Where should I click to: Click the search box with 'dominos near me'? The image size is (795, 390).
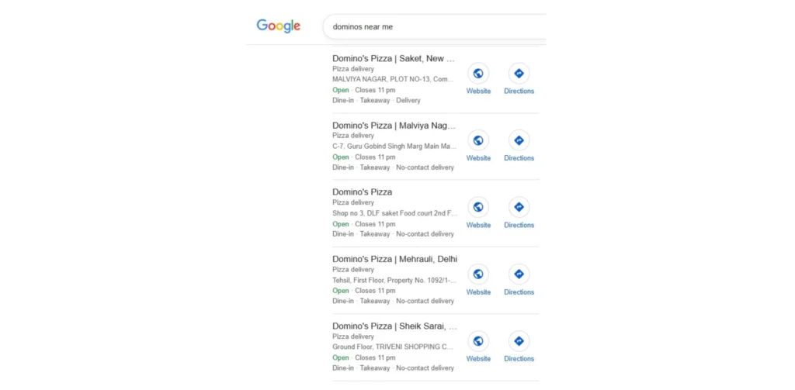(x=435, y=26)
